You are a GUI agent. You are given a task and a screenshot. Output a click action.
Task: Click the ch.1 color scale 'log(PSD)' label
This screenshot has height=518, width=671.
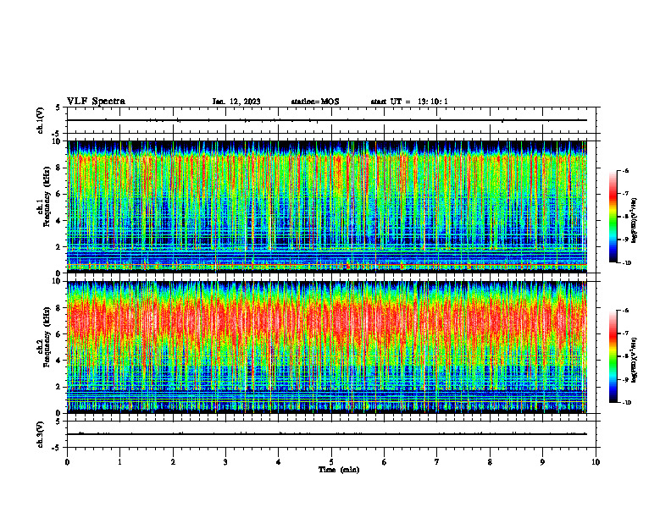pos(635,221)
